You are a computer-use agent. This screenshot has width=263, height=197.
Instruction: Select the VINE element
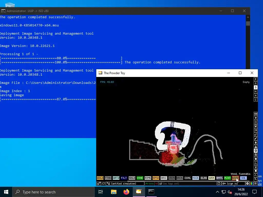tap(140, 178)
